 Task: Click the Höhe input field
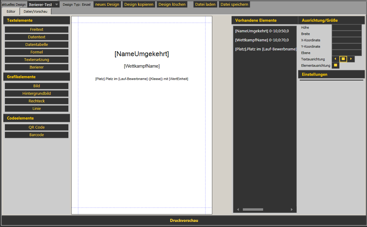[347, 27]
